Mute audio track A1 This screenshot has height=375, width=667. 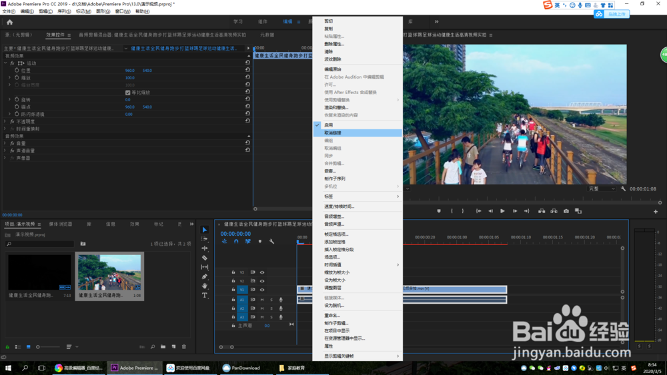click(262, 300)
